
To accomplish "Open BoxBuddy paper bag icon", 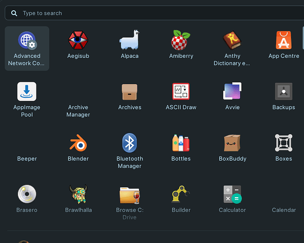I will click(x=232, y=143).
